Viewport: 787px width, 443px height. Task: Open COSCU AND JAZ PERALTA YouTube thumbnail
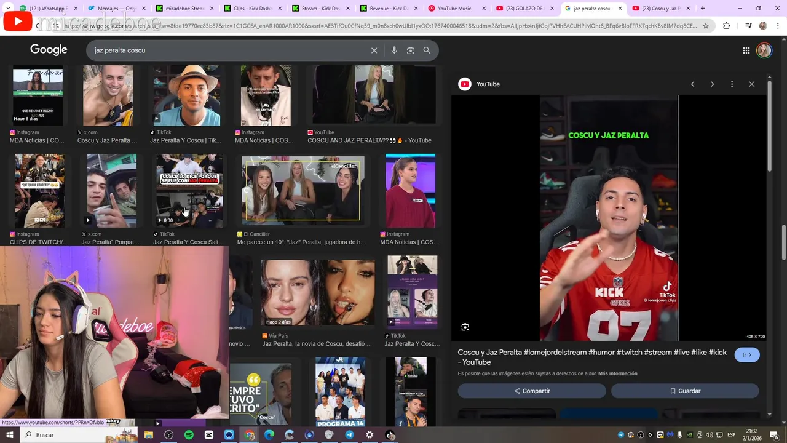(x=373, y=95)
